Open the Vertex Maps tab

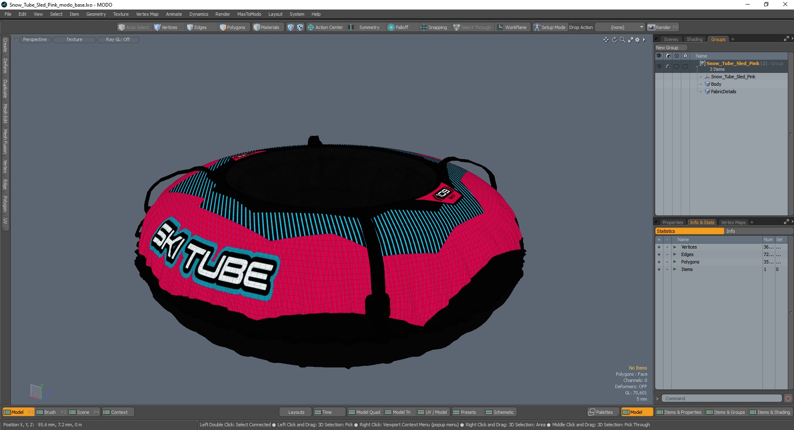733,222
